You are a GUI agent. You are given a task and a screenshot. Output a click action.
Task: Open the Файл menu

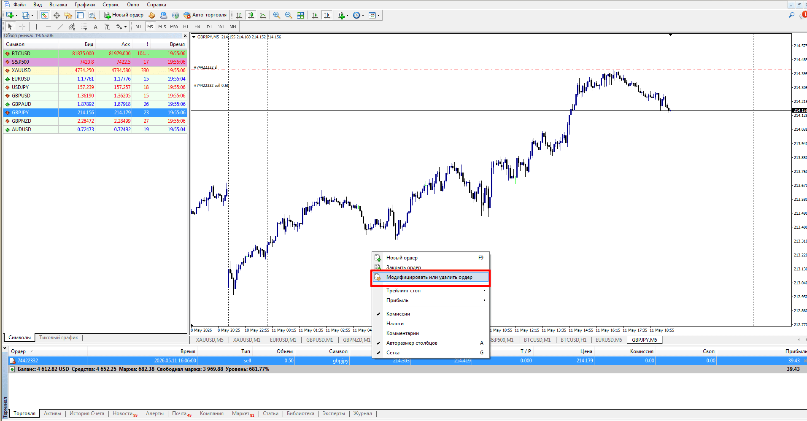(x=19, y=5)
